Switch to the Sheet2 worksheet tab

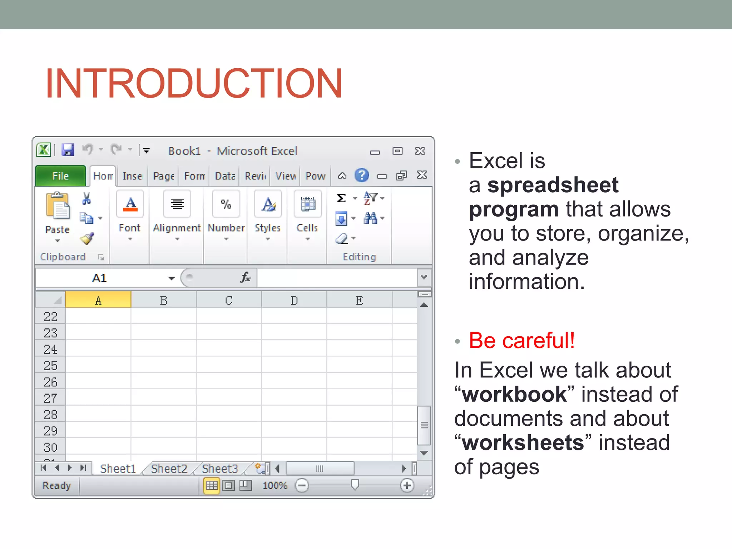coord(169,469)
